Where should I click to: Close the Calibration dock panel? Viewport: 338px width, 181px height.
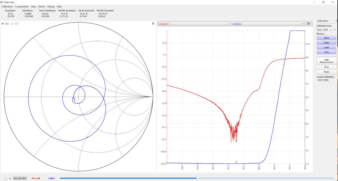[x=336, y=21]
